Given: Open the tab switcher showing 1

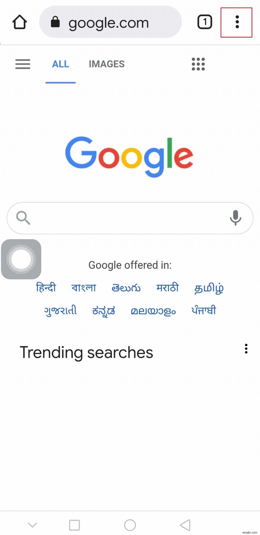Looking at the screenshot, I should 205,22.
